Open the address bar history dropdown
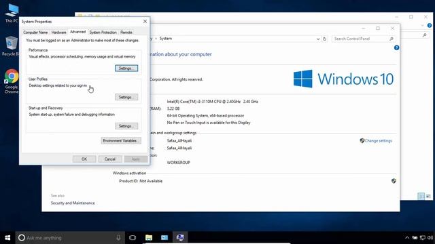Screen dimensions: 435x244 pos(318,39)
